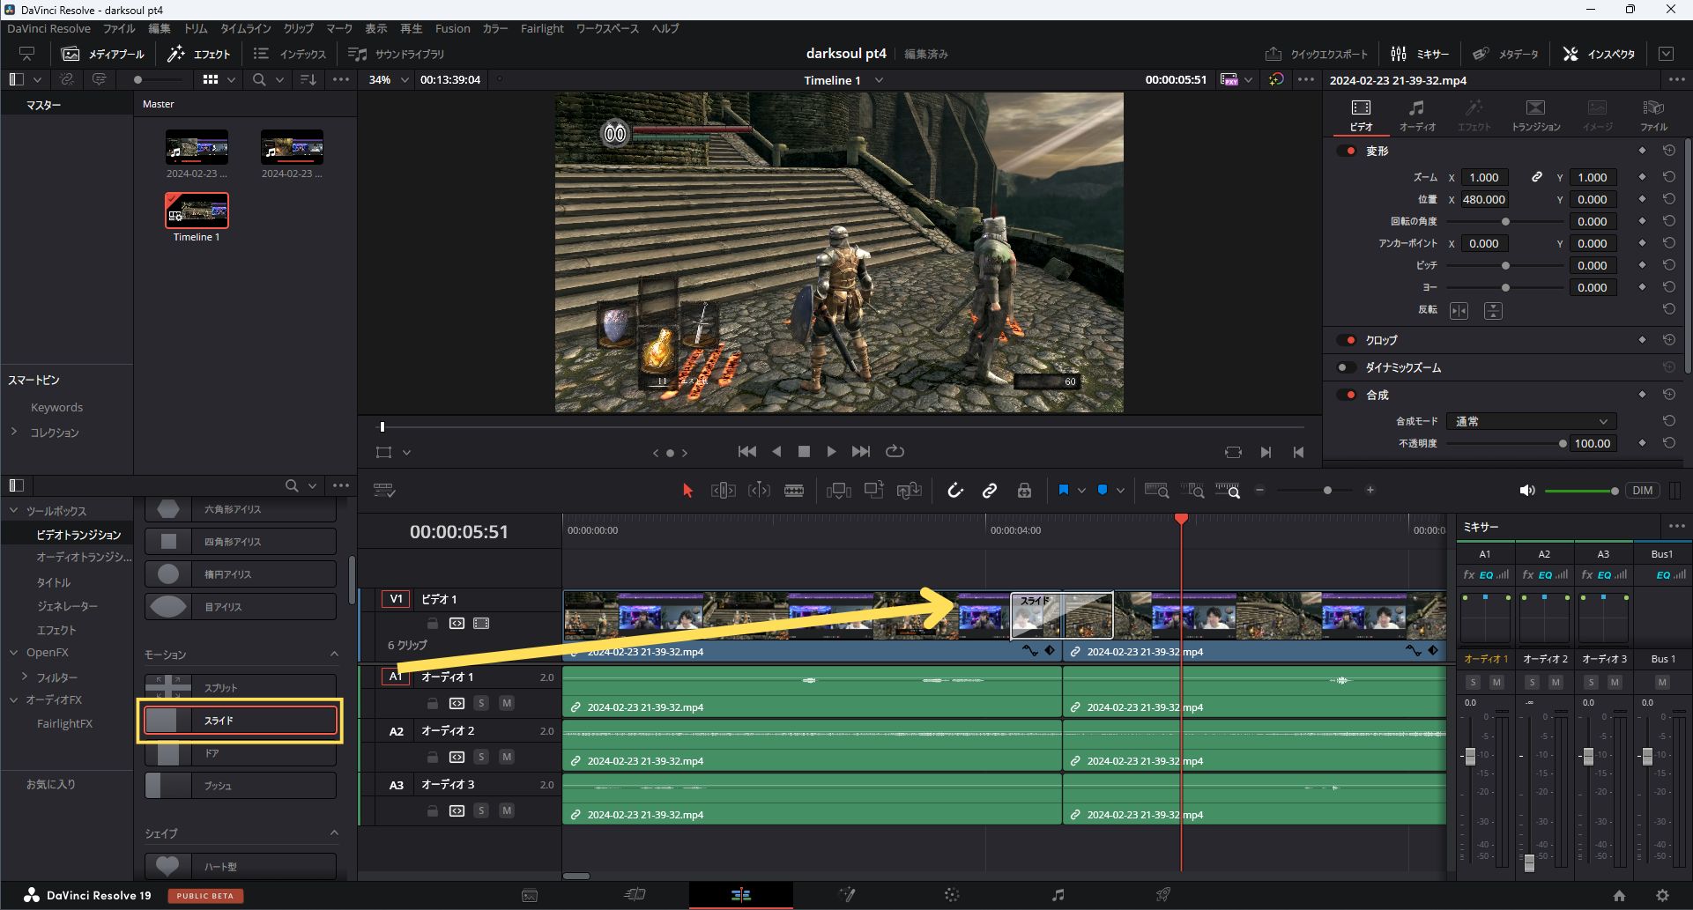Switch to the Color page

pyautogui.click(x=952, y=894)
